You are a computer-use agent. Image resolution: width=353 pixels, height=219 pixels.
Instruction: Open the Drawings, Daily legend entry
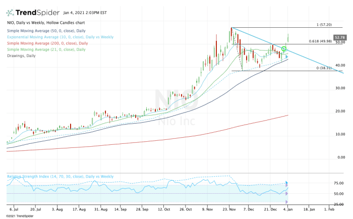[x=20, y=56]
